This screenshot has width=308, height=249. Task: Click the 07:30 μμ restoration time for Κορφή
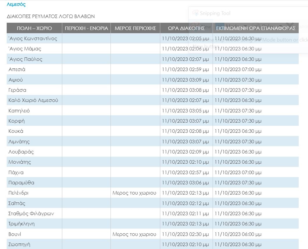[x=238, y=121]
